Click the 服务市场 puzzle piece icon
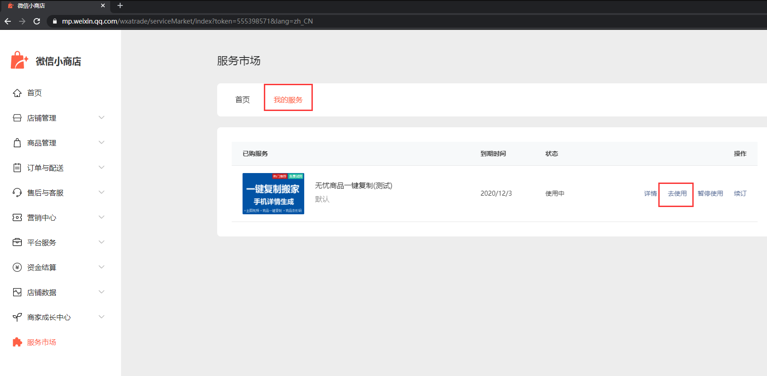767x376 pixels. [x=17, y=342]
